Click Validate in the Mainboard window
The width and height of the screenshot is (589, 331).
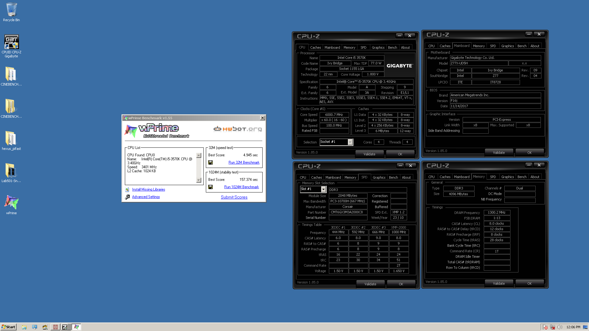(x=499, y=153)
